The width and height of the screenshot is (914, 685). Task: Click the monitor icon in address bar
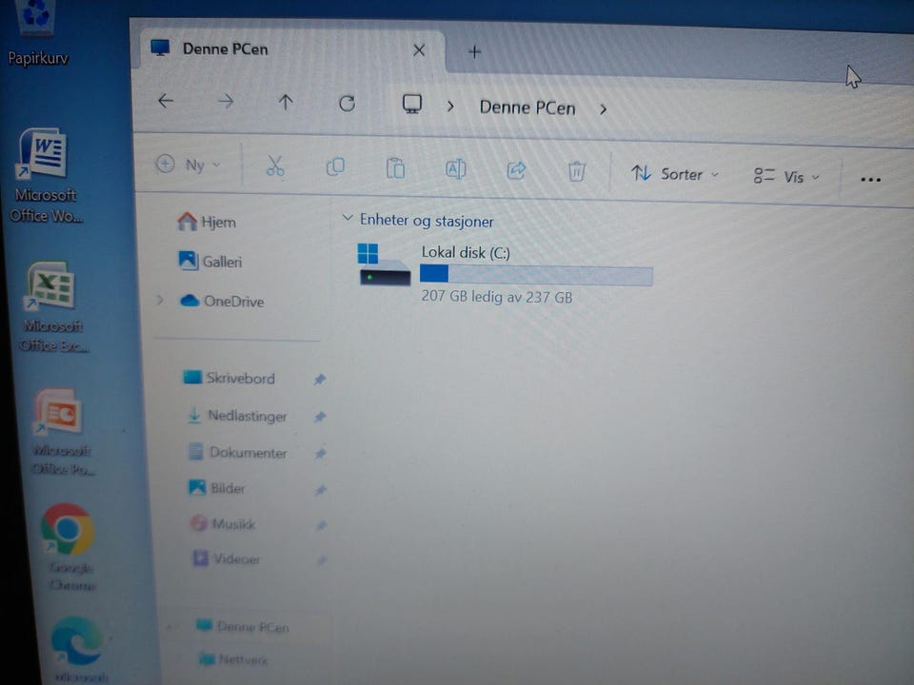412,105
